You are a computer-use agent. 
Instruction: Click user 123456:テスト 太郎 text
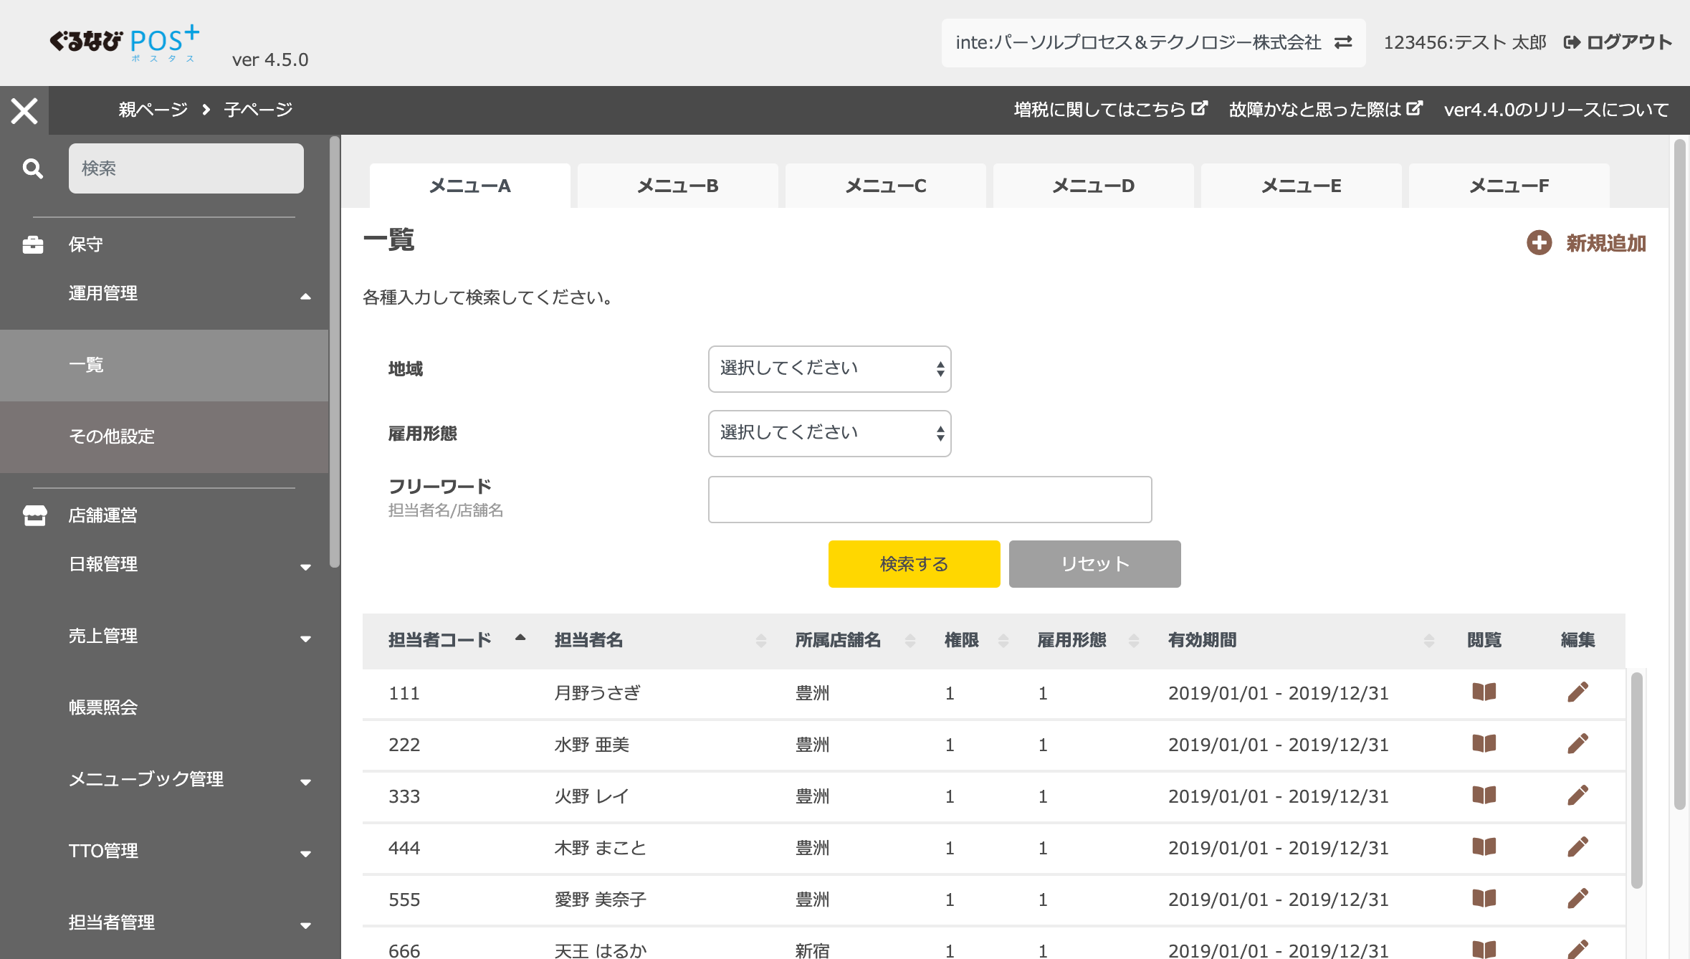[1465, 42]
